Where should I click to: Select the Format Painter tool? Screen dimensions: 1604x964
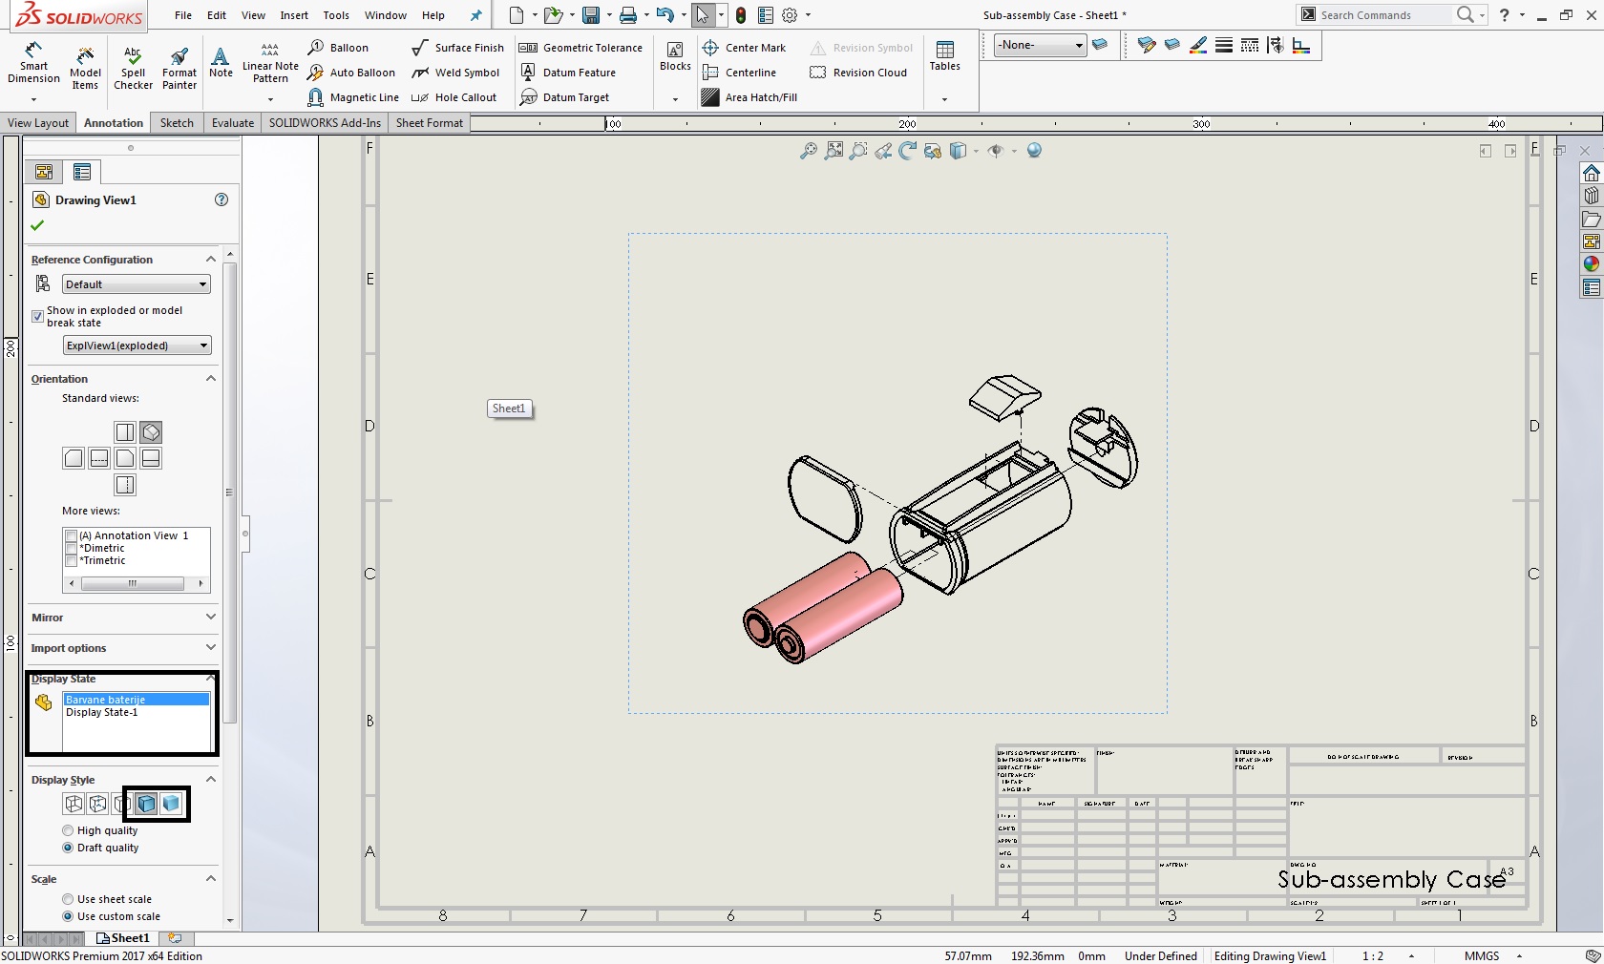tap(179, 67)
